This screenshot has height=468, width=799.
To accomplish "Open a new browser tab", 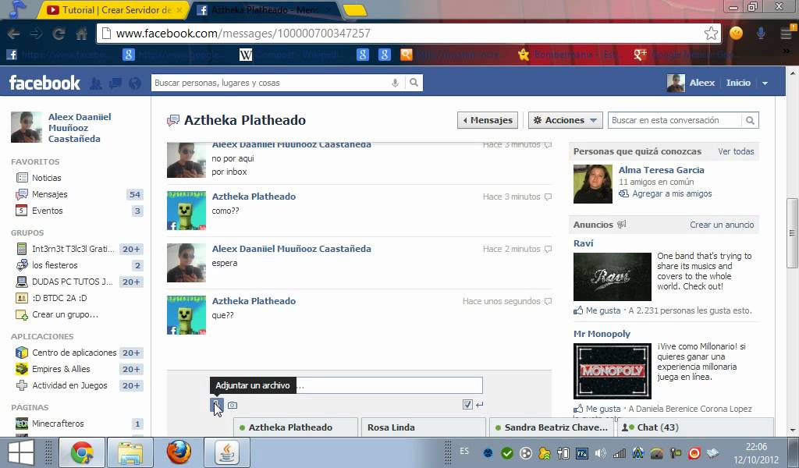I will click(x=355, y=10).
